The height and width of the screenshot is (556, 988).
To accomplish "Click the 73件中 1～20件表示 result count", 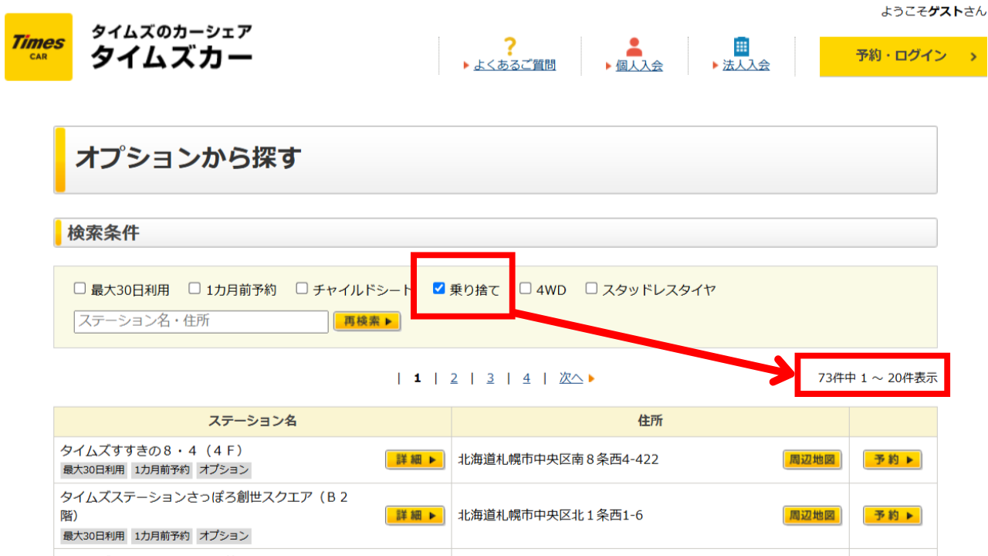I will (878, 378).
